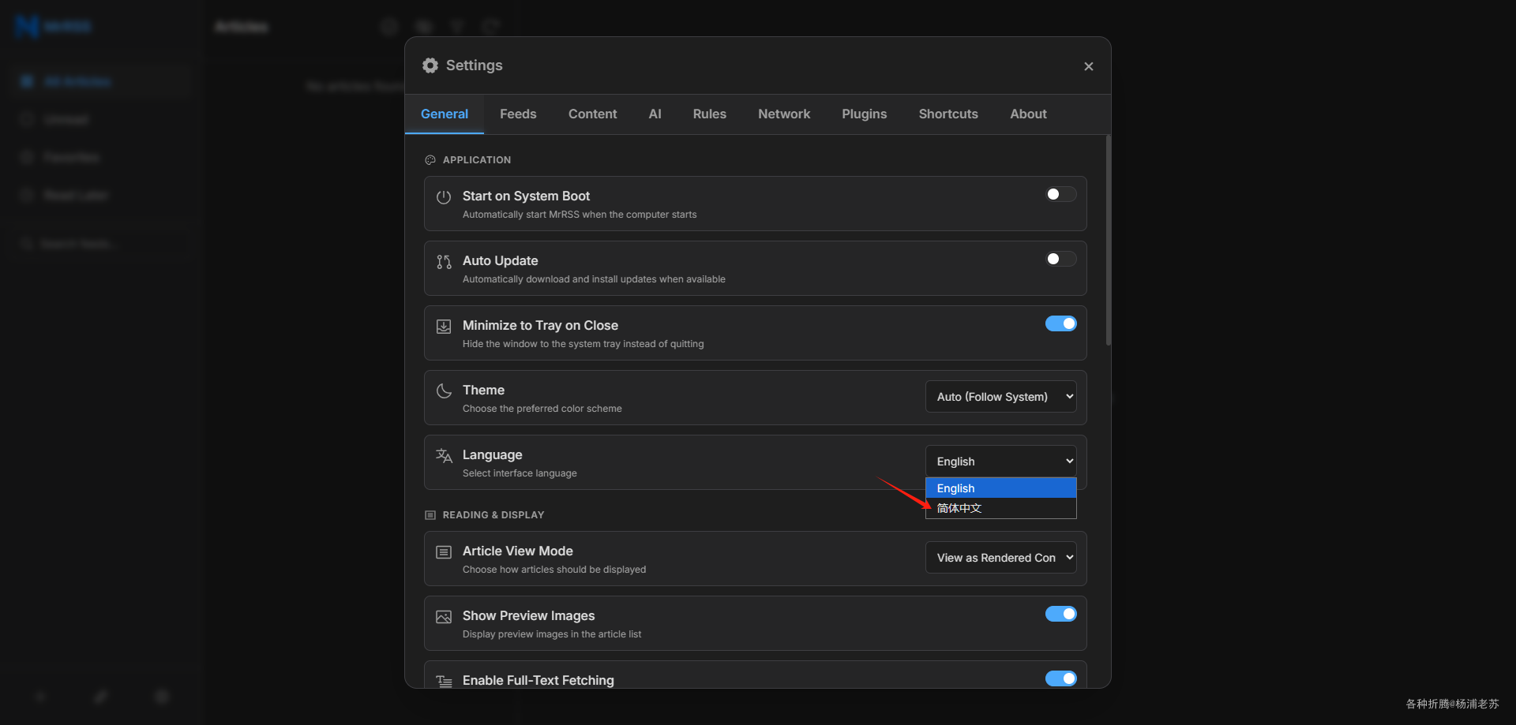Screen dimensions: 1516x725
Task: Open the Shortcuts tab
Action: tap(948, 114)
